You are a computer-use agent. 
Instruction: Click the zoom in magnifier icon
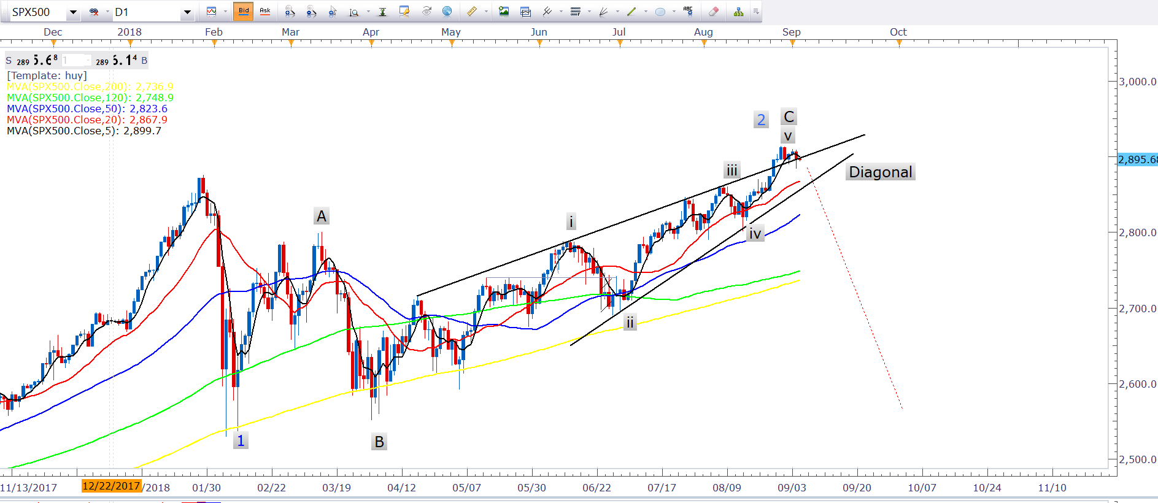pos(290,12)
